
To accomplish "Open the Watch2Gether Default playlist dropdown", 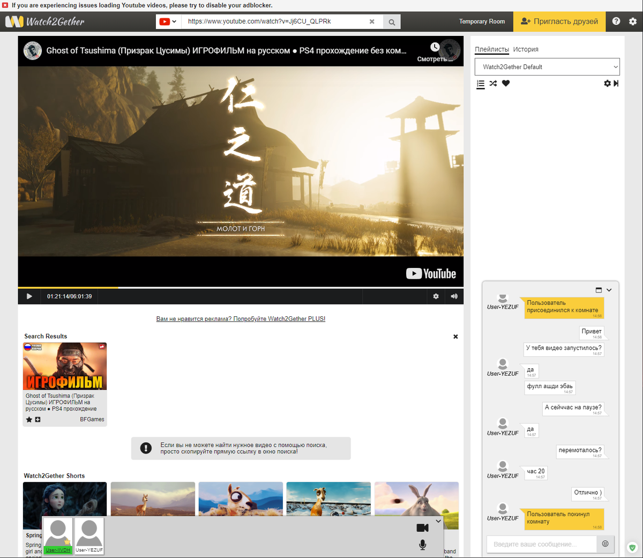I will [x=547, y=67].
